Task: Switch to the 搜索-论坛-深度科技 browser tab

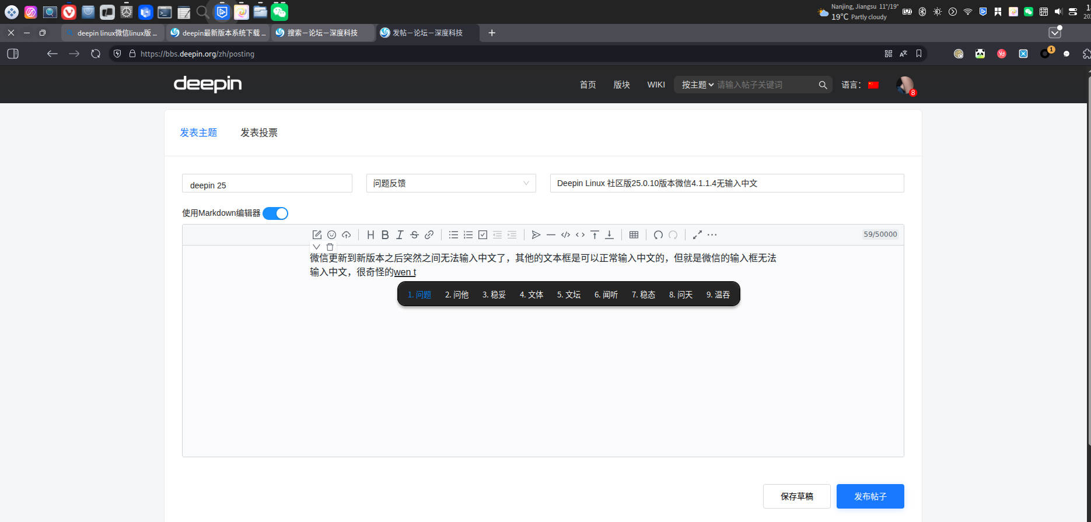Action: pos(323,33)
